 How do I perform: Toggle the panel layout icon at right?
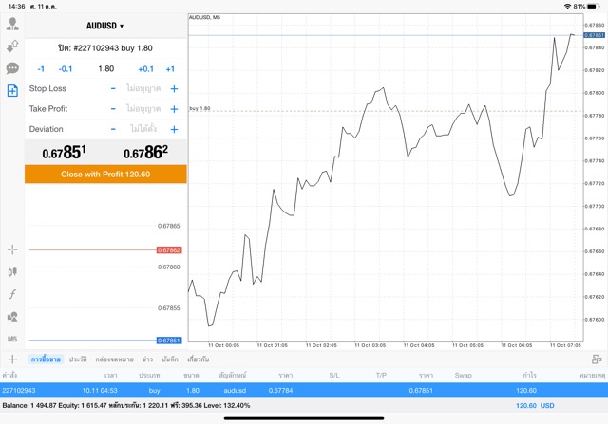pos(597,359)
